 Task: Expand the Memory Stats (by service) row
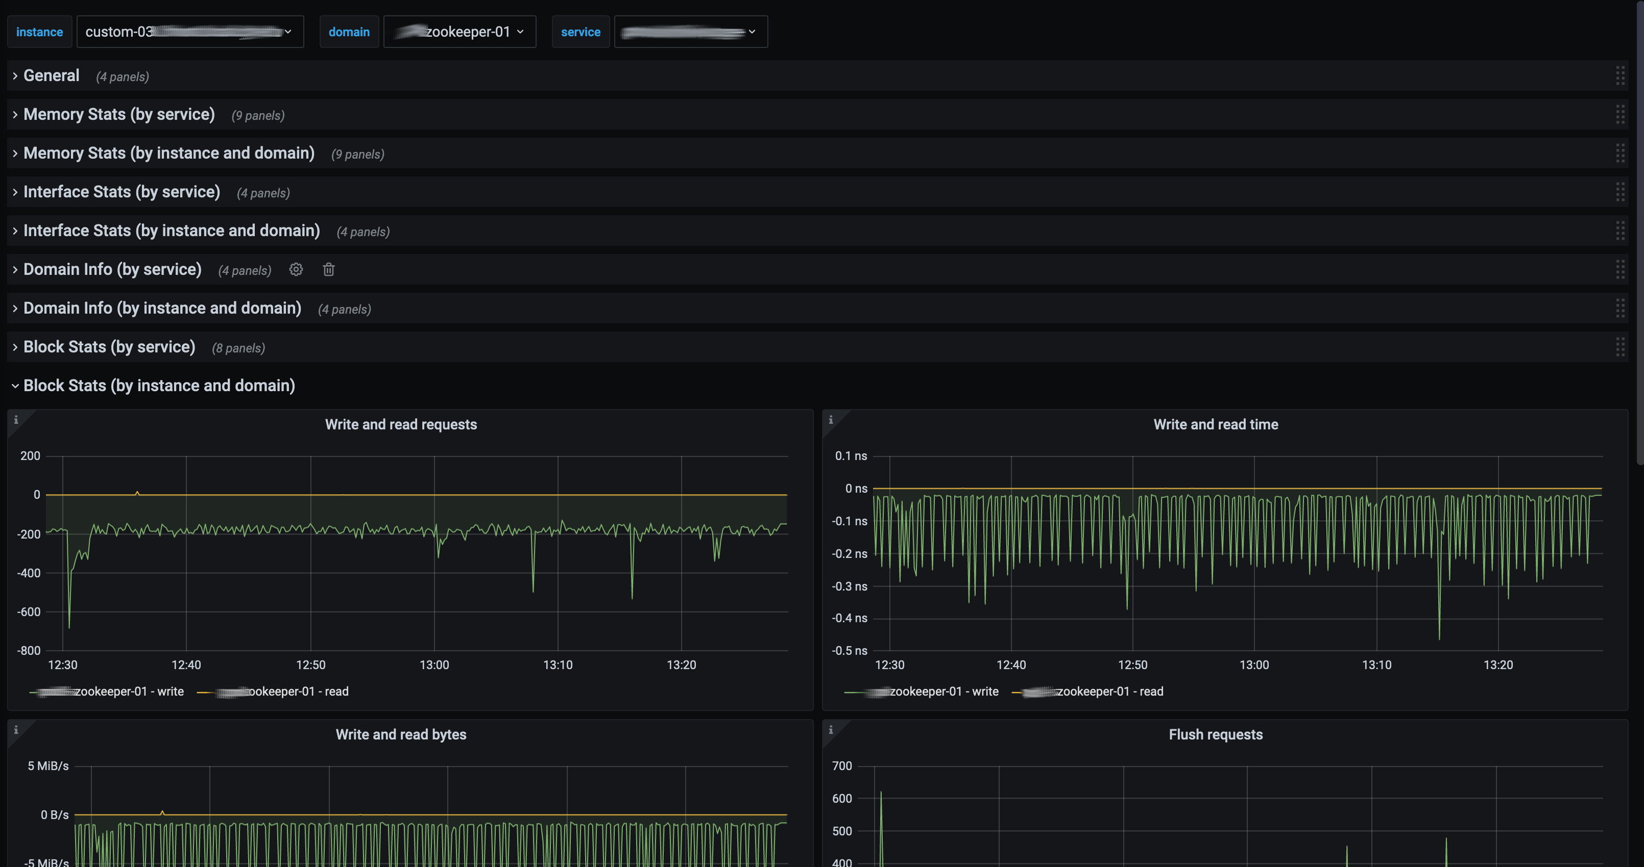tap(118, 115)
